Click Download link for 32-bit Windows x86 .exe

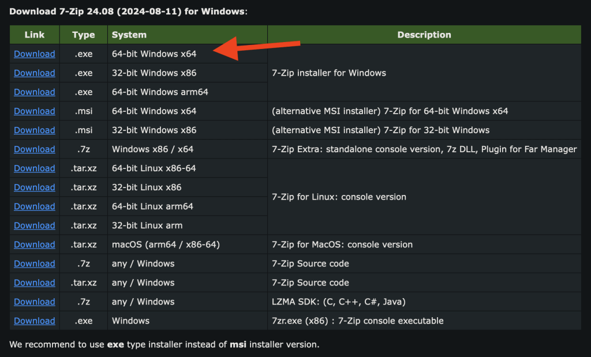pos(35,73)
